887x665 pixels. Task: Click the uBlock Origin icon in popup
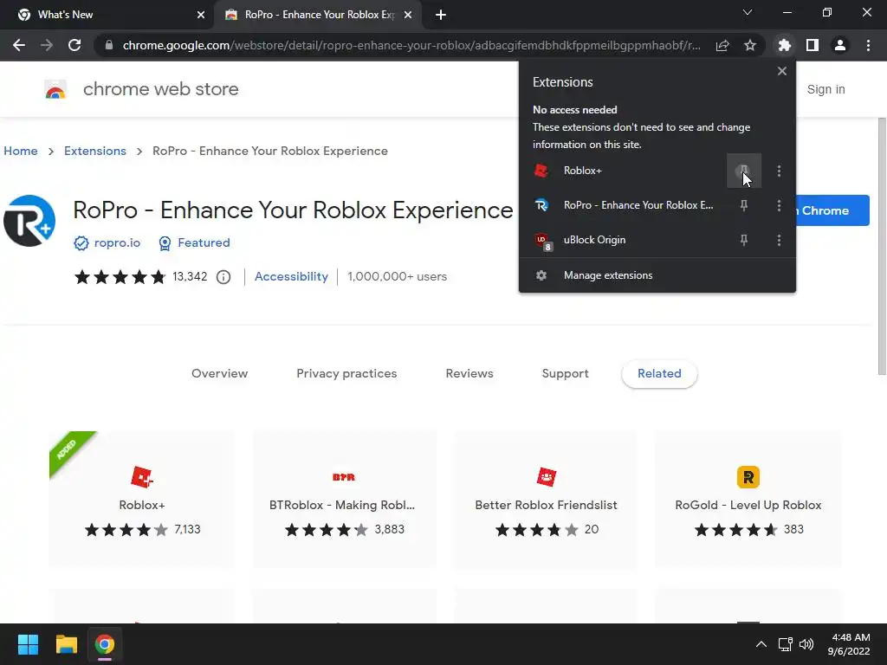point(542,241)
